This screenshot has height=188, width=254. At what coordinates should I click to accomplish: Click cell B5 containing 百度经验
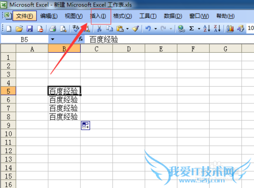(65, 91)
